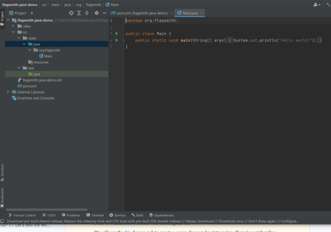Open Terminal tool window
This screenshot has width=331, height=232.
(x=95, y=215)
